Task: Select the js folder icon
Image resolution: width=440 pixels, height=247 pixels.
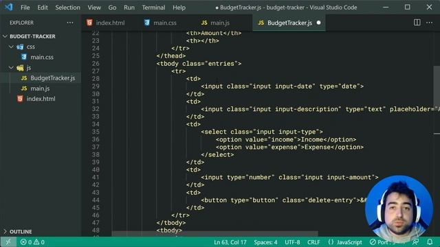Action: point(20,68)
